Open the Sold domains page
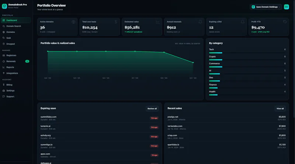This screenshot has height=164, width=295. [16, 38]
